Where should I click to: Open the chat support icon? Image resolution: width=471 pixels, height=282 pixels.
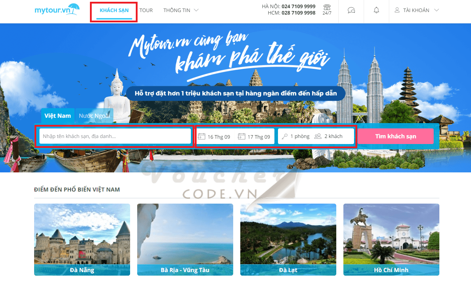[351, 10]
